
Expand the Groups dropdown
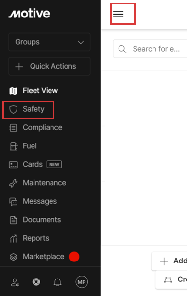[50, 42]
